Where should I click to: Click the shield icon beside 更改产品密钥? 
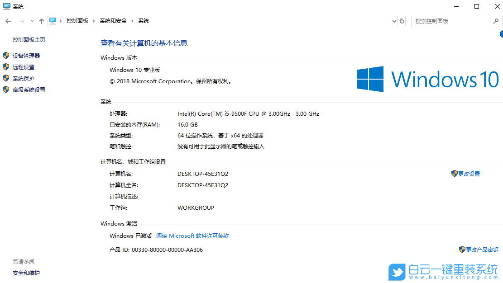[x=461, y=249]
